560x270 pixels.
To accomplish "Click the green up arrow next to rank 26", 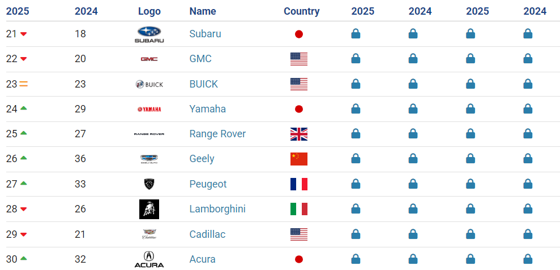I will pyautogui.click(x=24, y=158).
